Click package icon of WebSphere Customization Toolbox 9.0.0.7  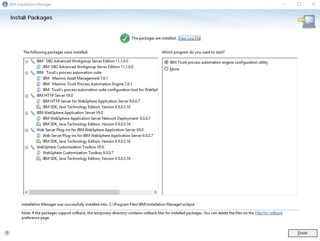(39, 153)
